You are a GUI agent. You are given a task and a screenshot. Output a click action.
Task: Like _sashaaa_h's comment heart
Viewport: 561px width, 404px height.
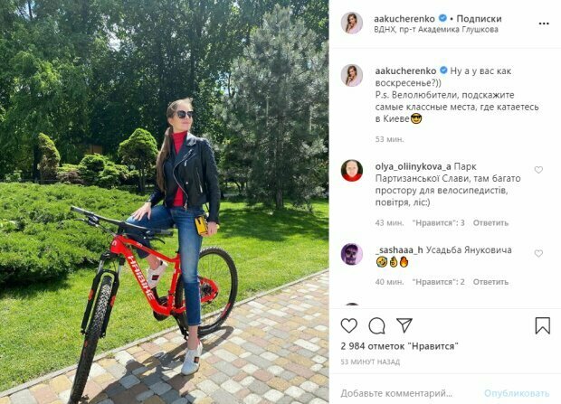[x=538, y=253]
